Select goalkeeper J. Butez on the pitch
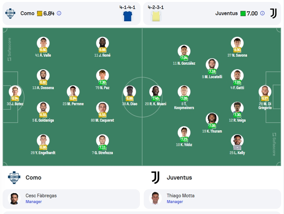Image resolution: width=284 pixels, height=214 pixels. [15, 92]
